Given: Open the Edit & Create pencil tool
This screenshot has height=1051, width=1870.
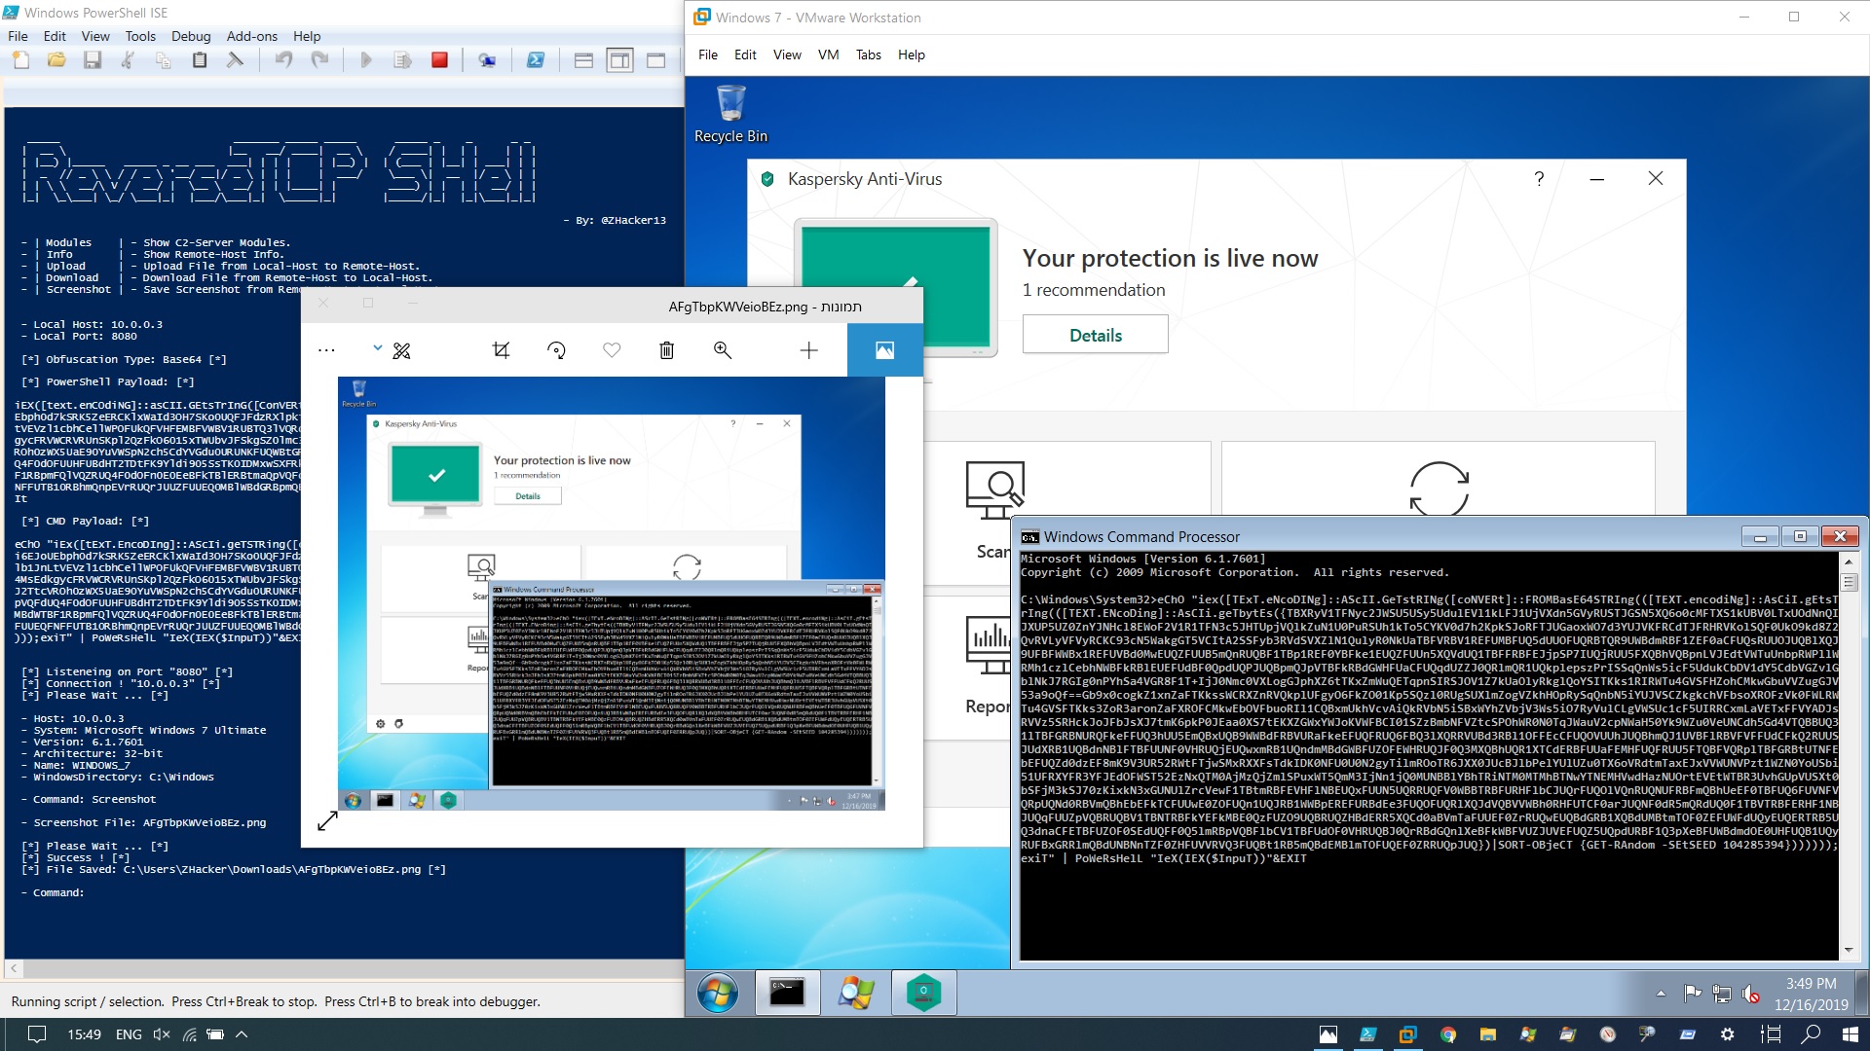Looking at the screenshot, I should tap(401, 350).
